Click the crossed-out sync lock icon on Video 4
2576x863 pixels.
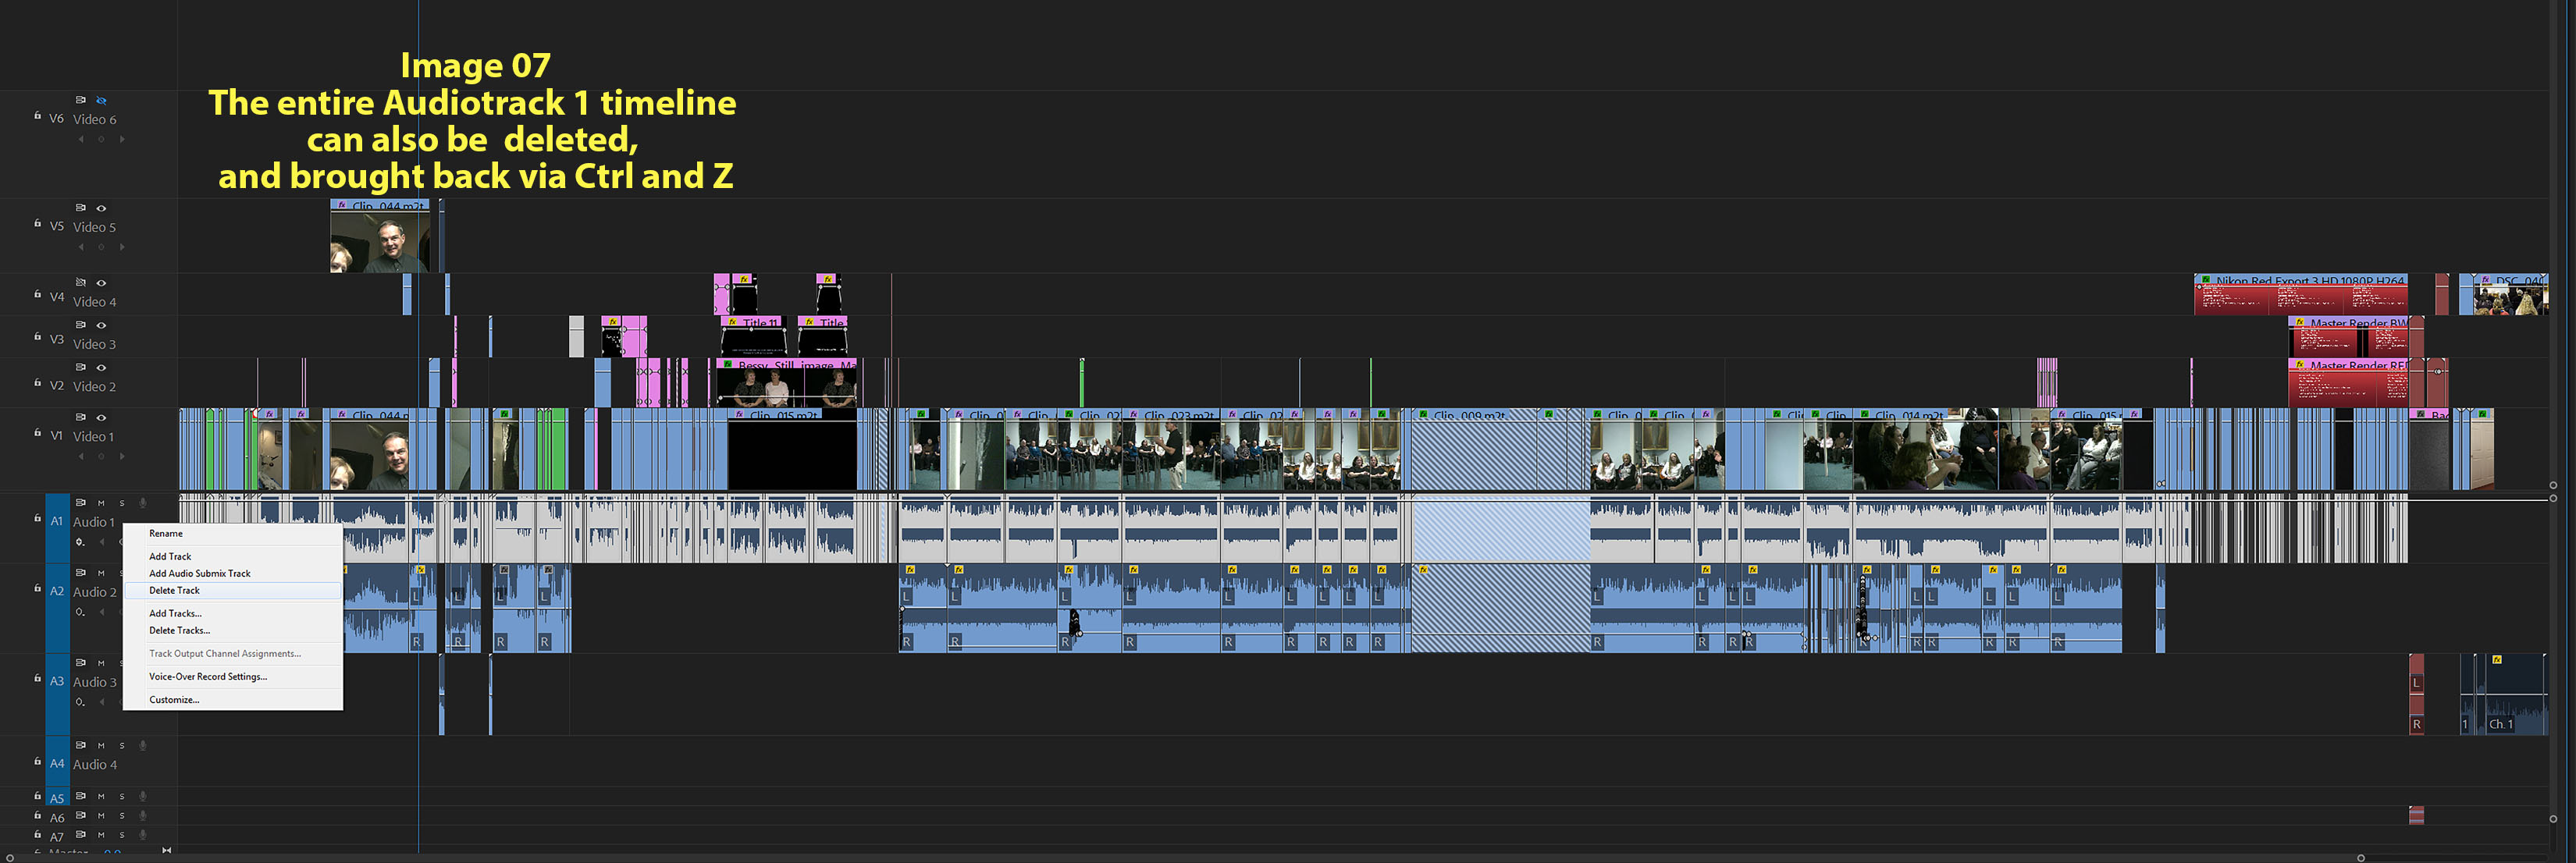pos(81,282)
